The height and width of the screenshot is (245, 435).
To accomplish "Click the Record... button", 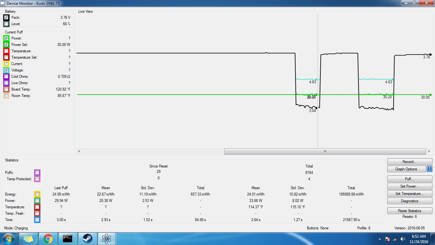I will pos(410,162).
